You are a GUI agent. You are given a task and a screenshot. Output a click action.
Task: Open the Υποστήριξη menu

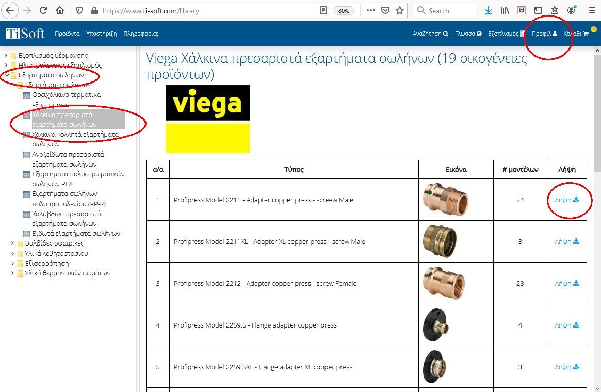click(102, 34)
